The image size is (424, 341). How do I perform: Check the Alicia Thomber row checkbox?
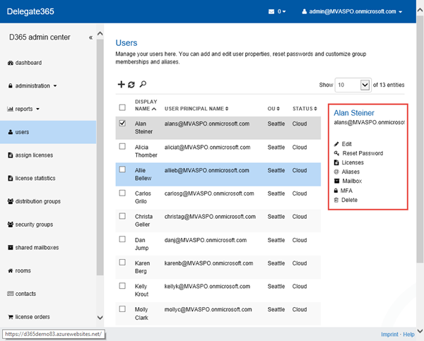pos(123,147)
